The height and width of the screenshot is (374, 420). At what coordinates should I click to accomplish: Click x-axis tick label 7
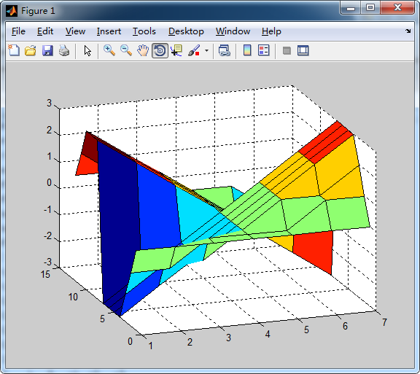click(x=384, y=322)
